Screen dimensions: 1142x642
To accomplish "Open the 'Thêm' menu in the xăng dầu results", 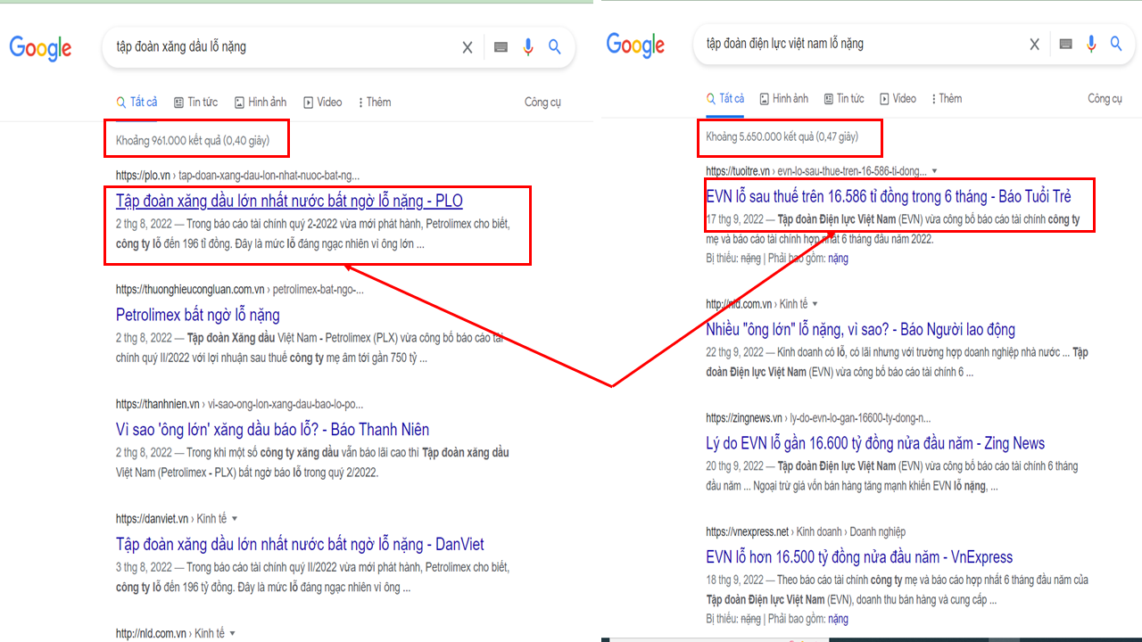I will coord(374,103).
